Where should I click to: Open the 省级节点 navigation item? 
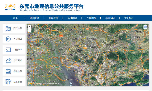pyautogui.click(x=129, y=18)
